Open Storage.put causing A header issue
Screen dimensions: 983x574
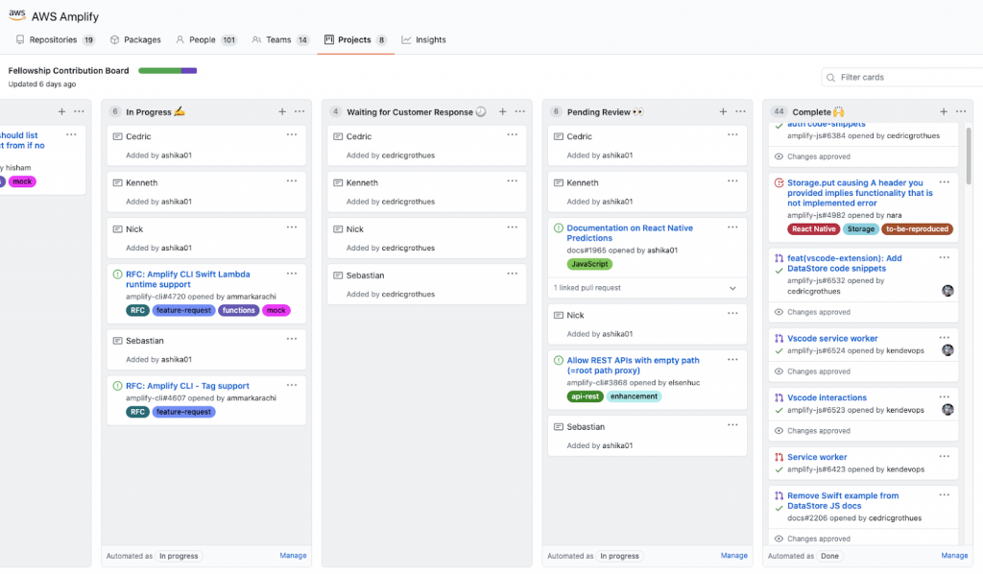[860, 193]
